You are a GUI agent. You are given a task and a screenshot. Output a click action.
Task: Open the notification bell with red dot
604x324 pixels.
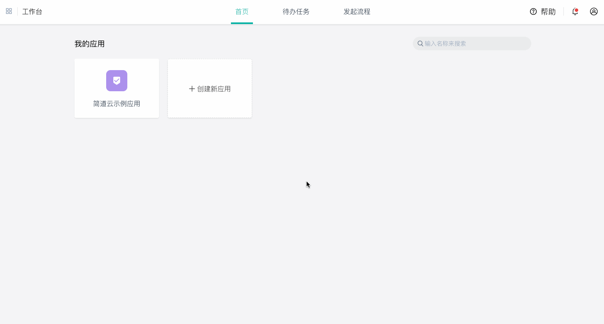click(575, 12)
